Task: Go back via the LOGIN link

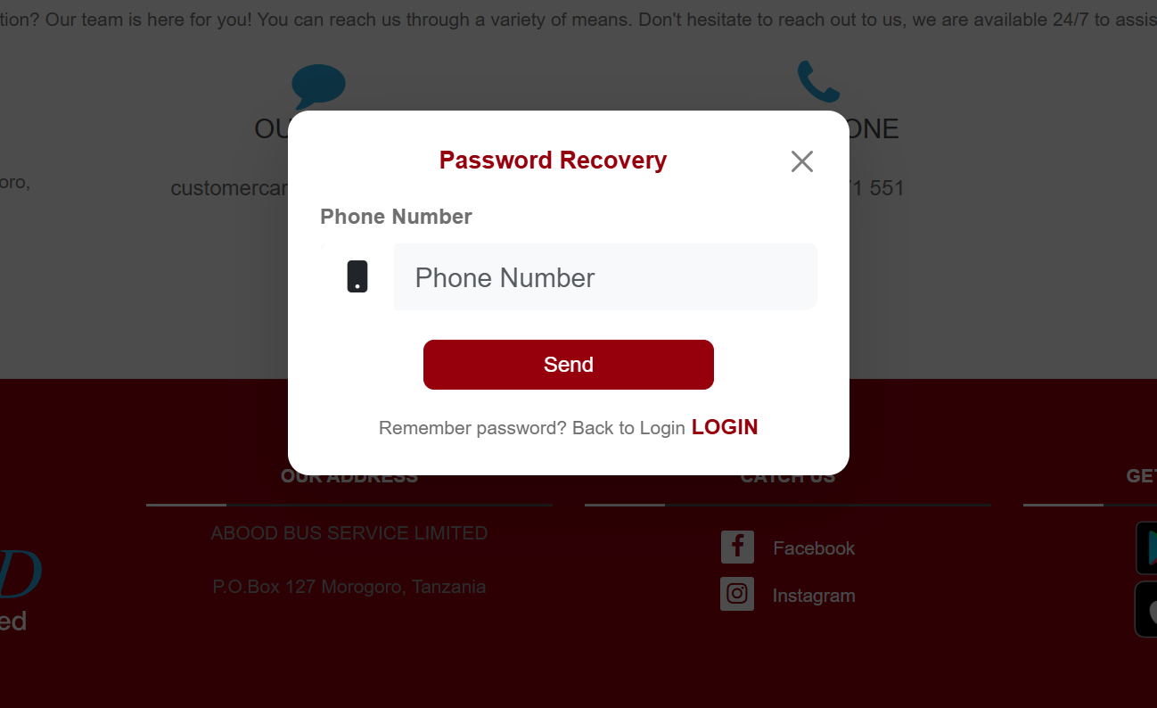Action: coord(725,427)
